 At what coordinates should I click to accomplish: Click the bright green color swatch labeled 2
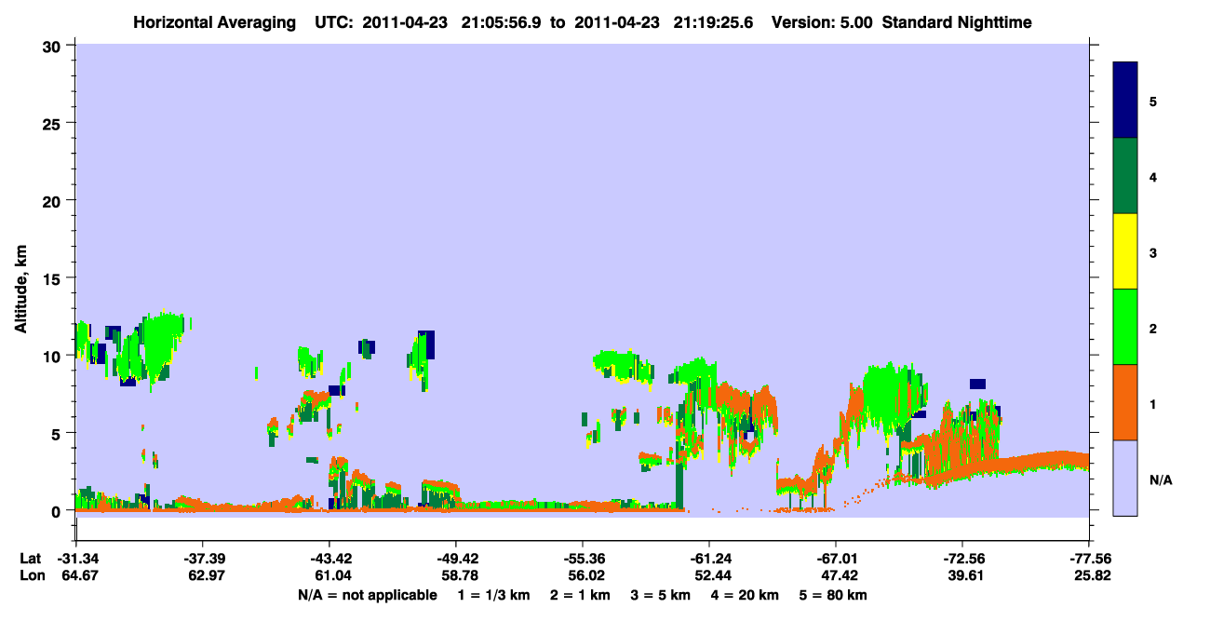(1125, 327)
